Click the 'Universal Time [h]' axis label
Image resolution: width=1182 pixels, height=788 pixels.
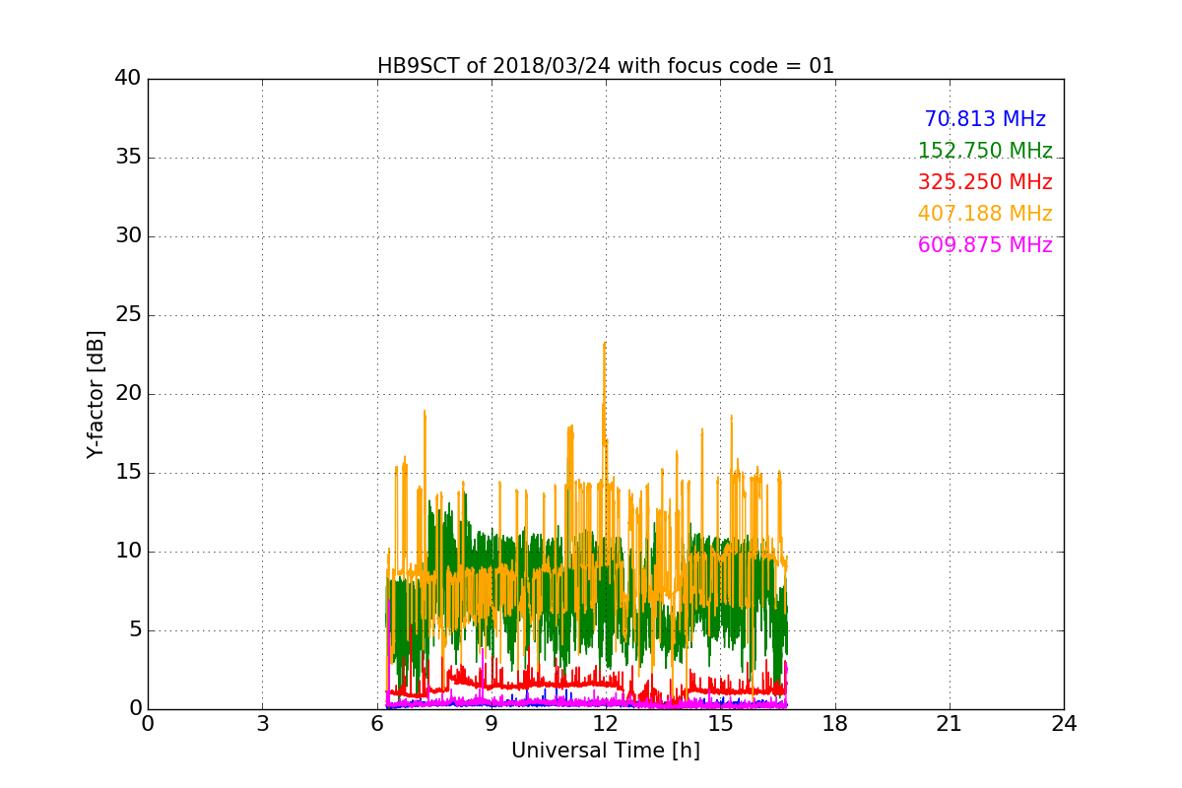click(606, 751)
